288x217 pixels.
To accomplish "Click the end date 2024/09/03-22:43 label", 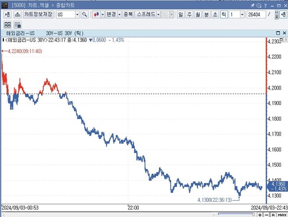I will click(x=269, y=208).
